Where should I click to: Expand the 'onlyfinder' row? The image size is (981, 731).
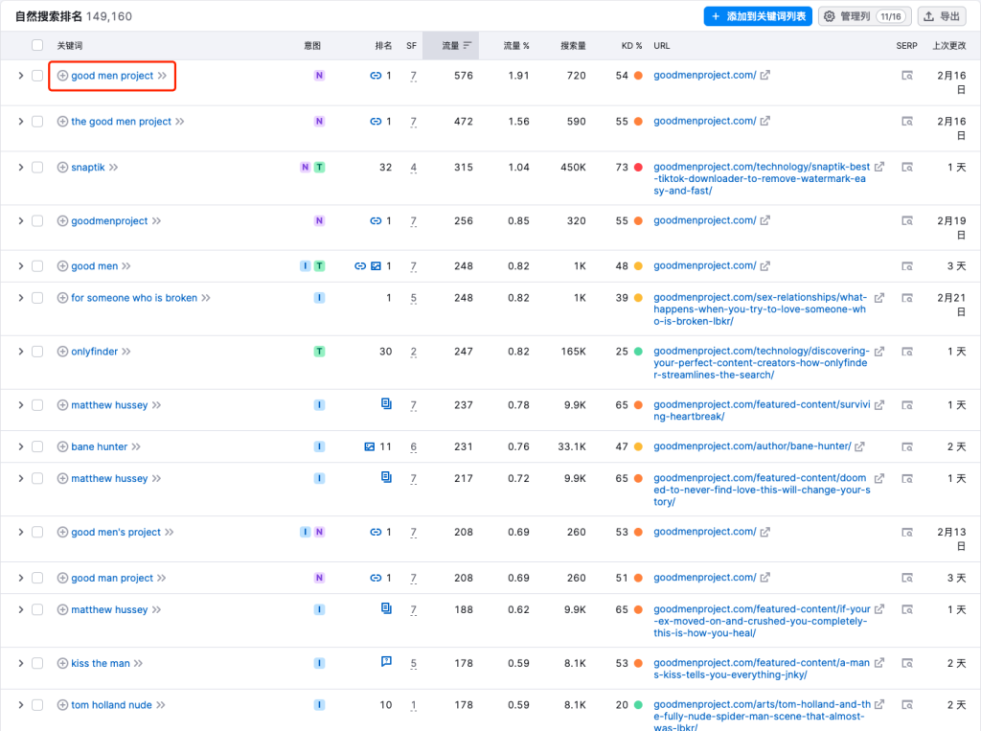(21, 351)
